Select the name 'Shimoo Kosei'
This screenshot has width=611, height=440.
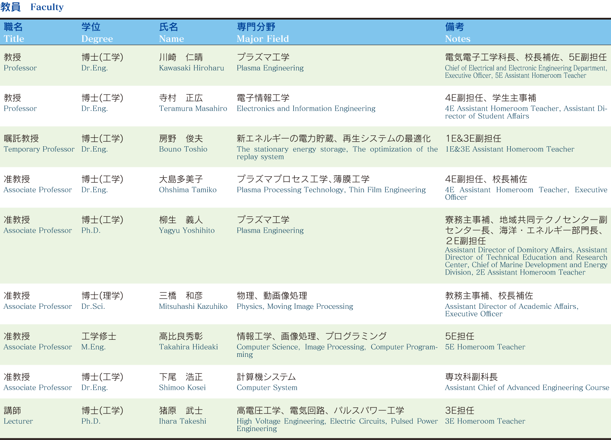(x=182, y=387)
